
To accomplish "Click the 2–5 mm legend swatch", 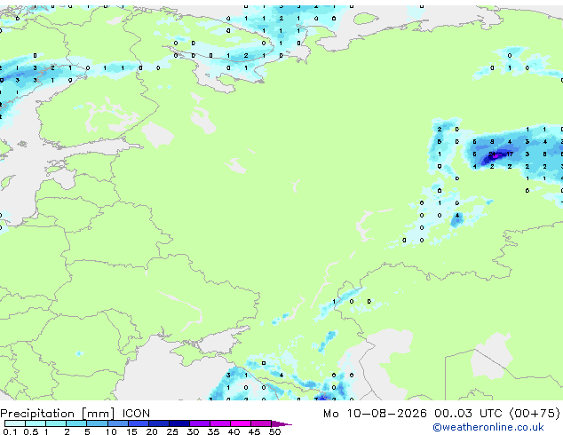I will tap(76, 423).
